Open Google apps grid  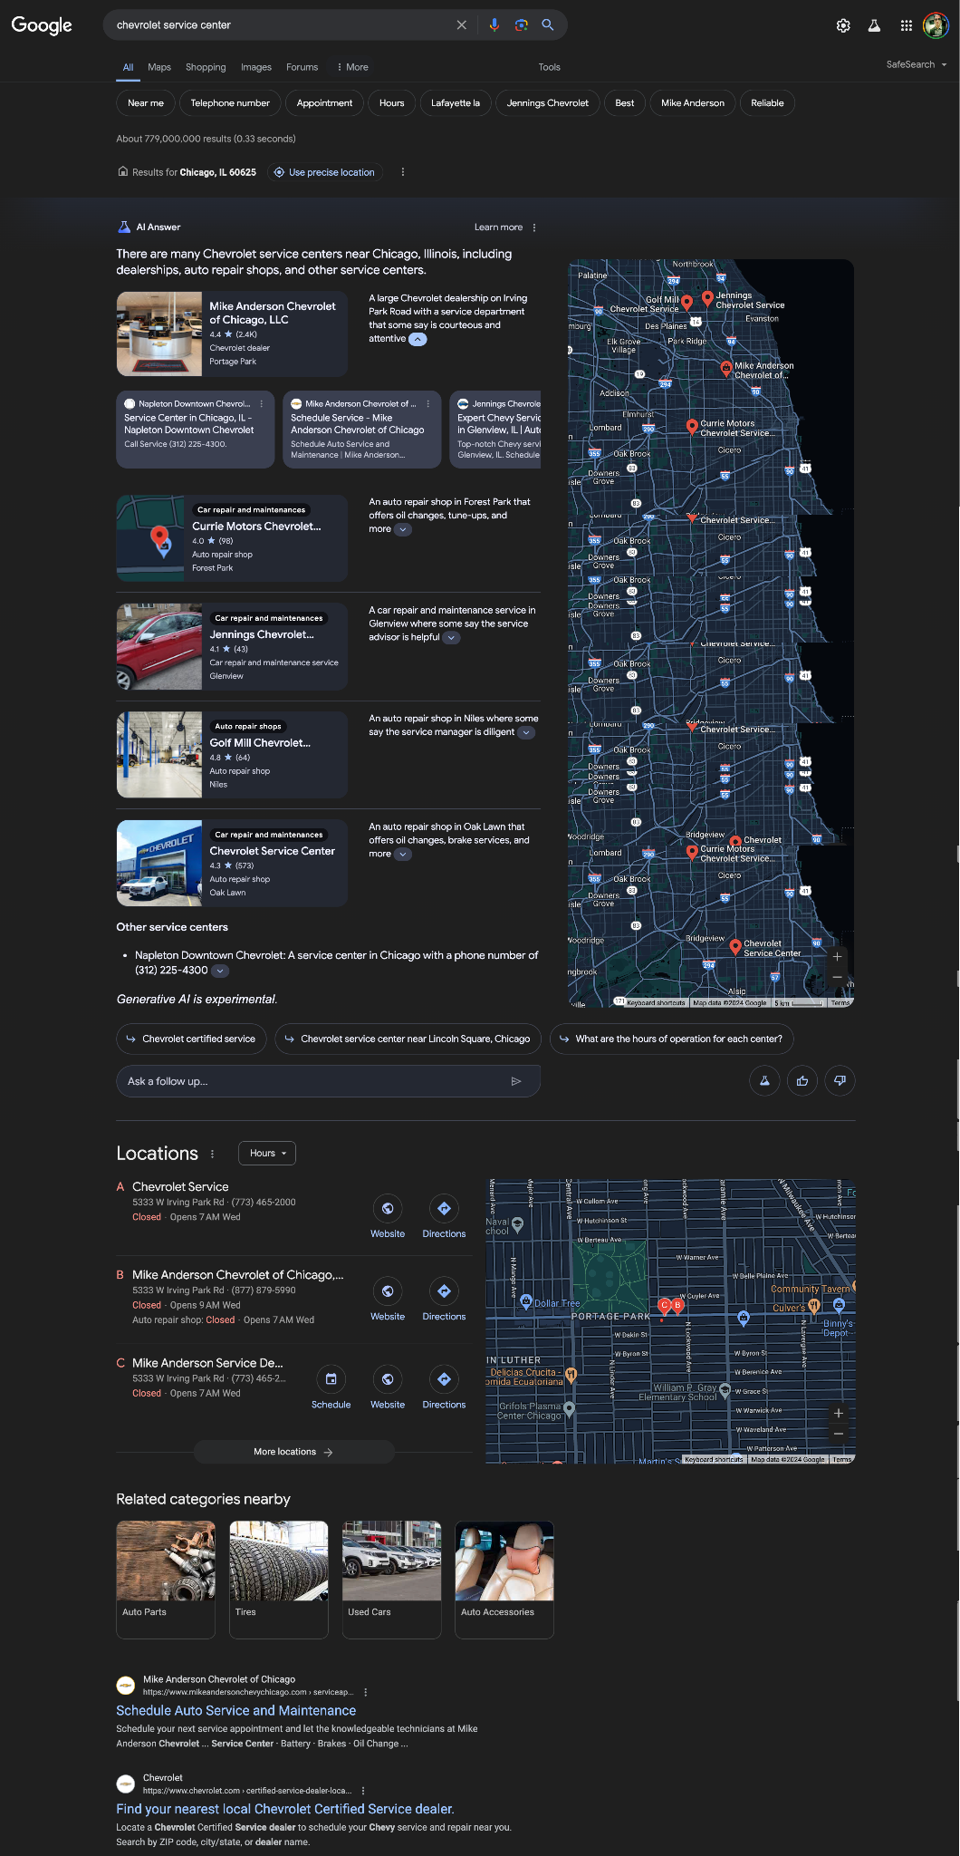(x=906, y=26)
